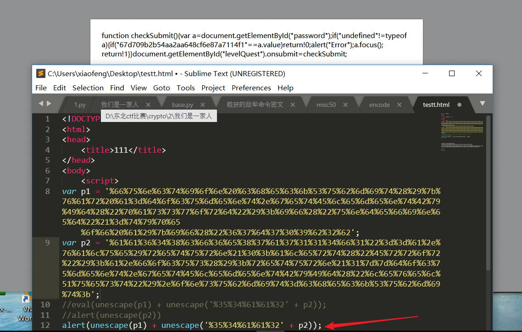Open the View menu
Screen dimensions: 522x332
(139, 88)
